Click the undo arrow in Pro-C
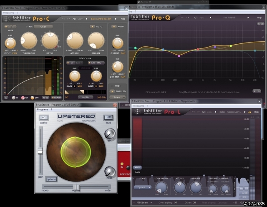This screenshot has height=207, width=267. [63, 19]
